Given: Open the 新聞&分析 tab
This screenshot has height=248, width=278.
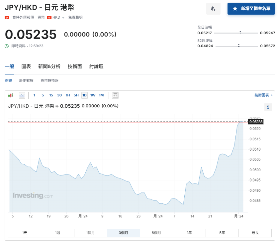Looking at the screenshot, I should point(48,66).
